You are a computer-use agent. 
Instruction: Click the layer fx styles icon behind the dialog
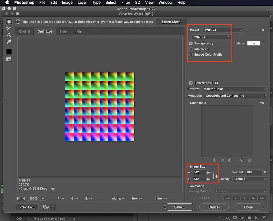point(228,217)
